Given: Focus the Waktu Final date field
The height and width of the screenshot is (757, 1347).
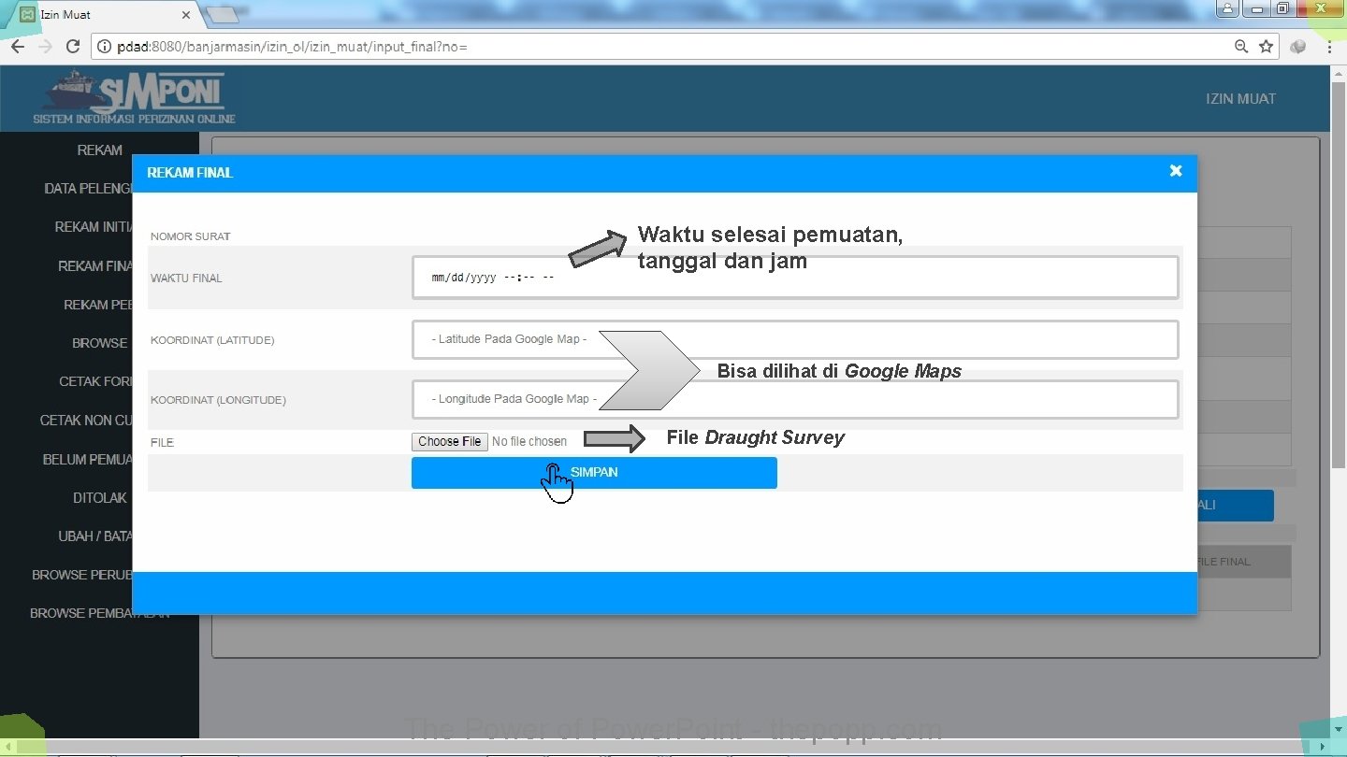Looking at the screenshot, I should tap(795, 278).
